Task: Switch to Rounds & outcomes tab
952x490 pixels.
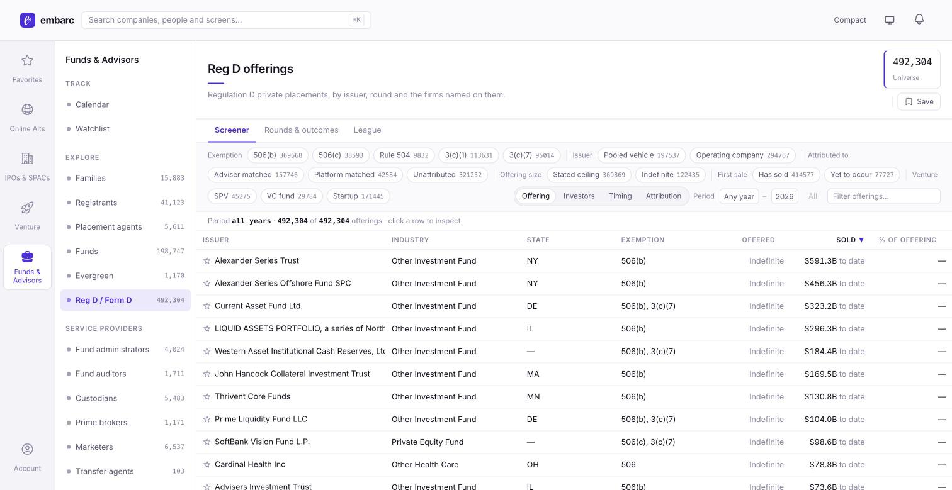Action: (x=301, y=130)
